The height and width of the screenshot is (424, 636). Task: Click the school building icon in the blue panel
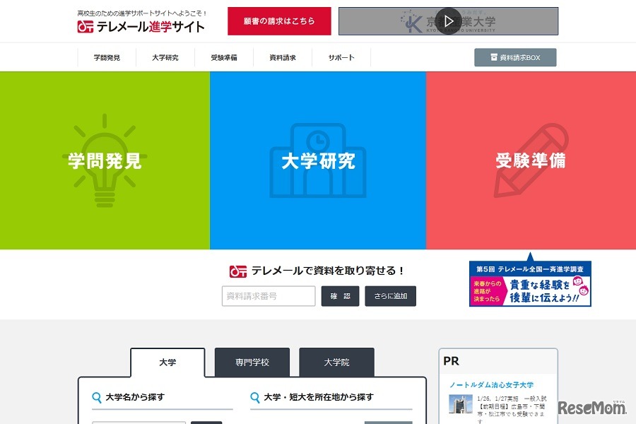pos(317,160)
